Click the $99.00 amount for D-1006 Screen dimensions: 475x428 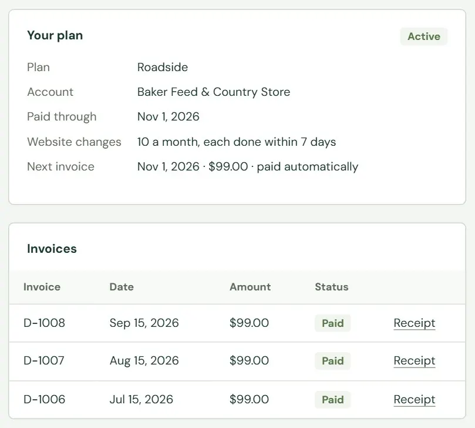[x=249, y=399]
